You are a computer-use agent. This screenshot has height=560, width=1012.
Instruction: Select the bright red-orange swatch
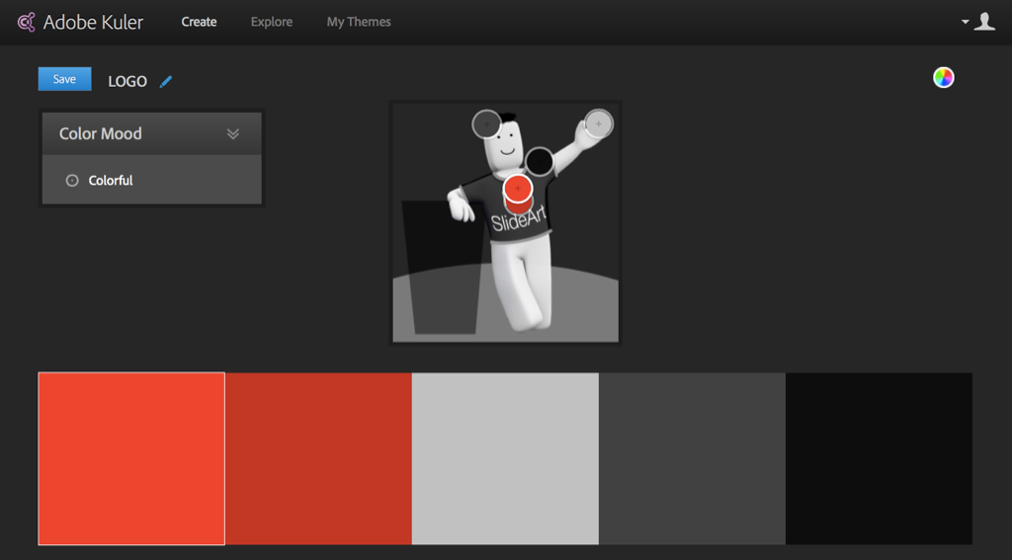click(131, 458)
